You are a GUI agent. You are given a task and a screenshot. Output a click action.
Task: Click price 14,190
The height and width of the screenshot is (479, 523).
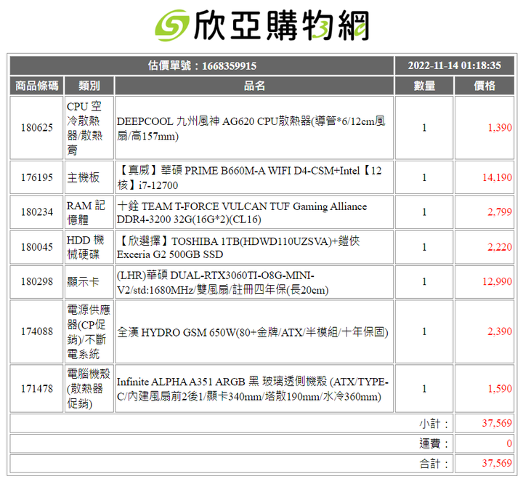point(497,177)
